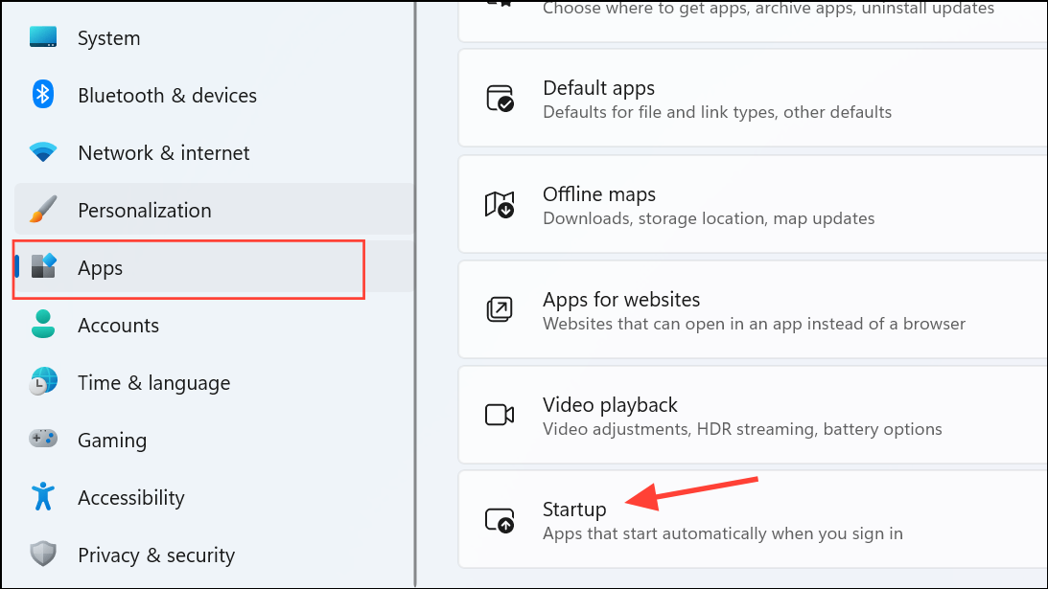Select the System monitor icon
The height and width of the screenshot is (589, 1048).
click(x=42, y=37)
